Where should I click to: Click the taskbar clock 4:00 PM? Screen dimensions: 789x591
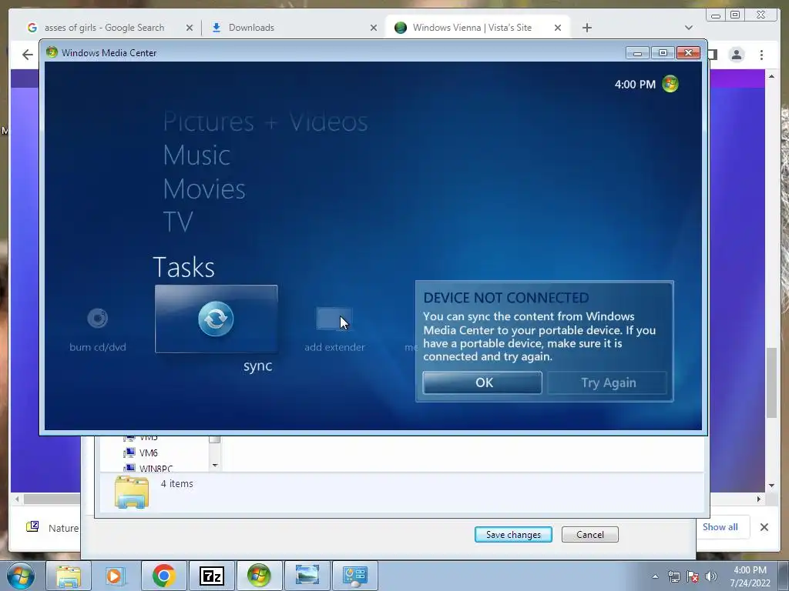750,570
